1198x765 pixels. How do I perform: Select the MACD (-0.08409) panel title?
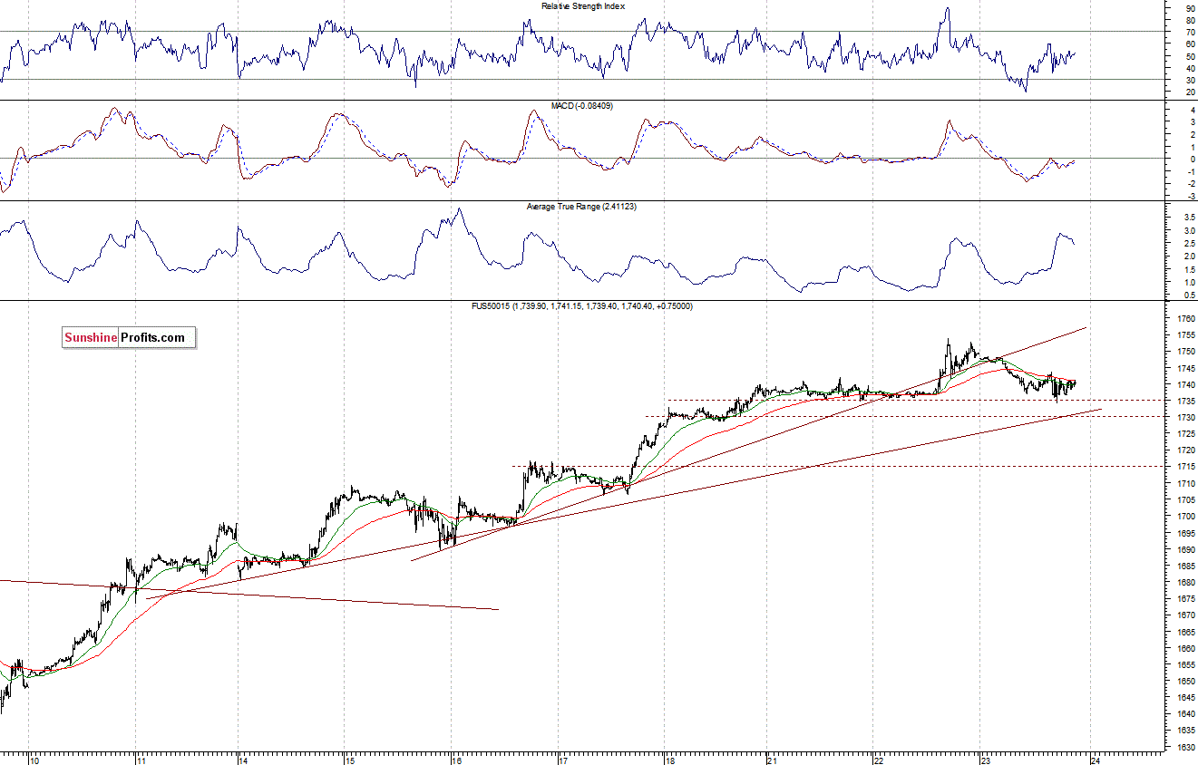[x=582, y=106]
